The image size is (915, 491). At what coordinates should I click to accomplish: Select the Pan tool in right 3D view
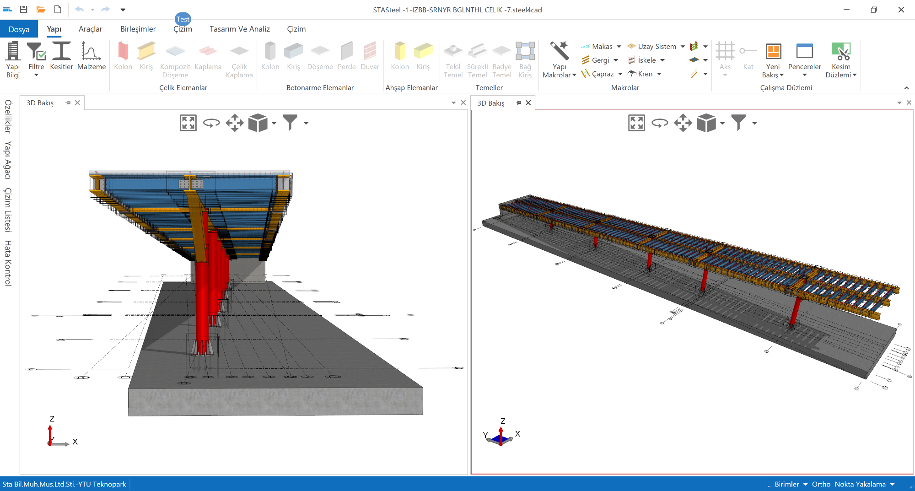click(x=683, y=123)
